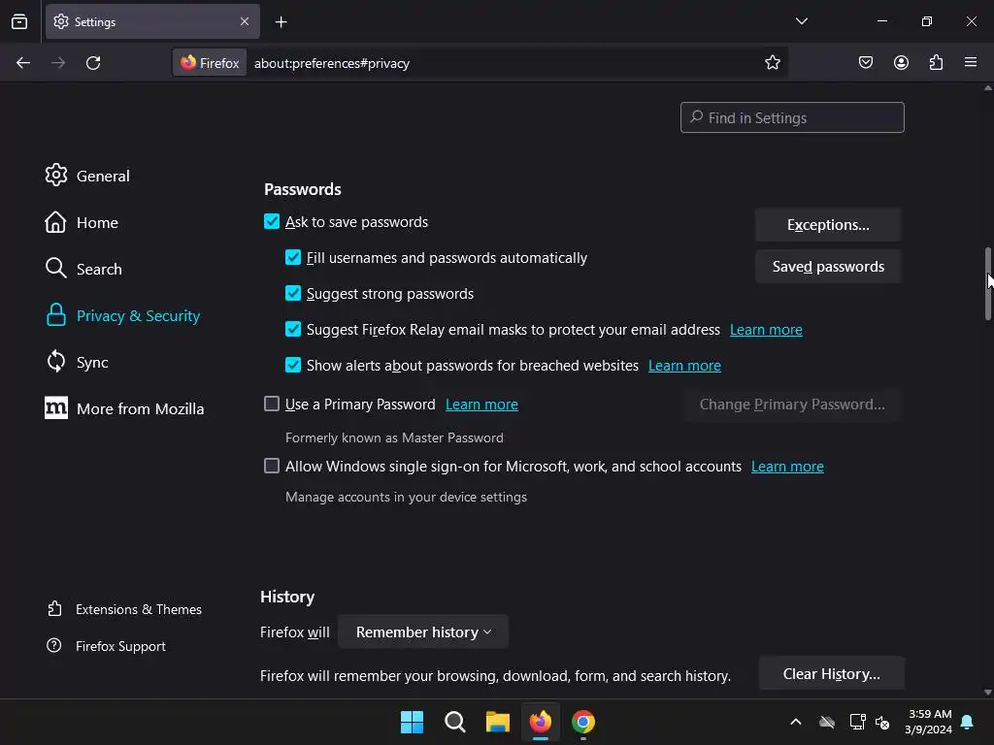Viewport: 994px width, 745px height.
Task: Click the muted volume tray icon
Action: [x=881, y=722]
